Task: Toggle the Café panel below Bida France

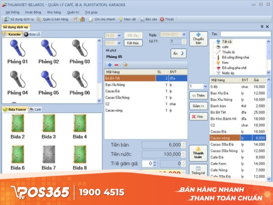Action: (37, 110)
